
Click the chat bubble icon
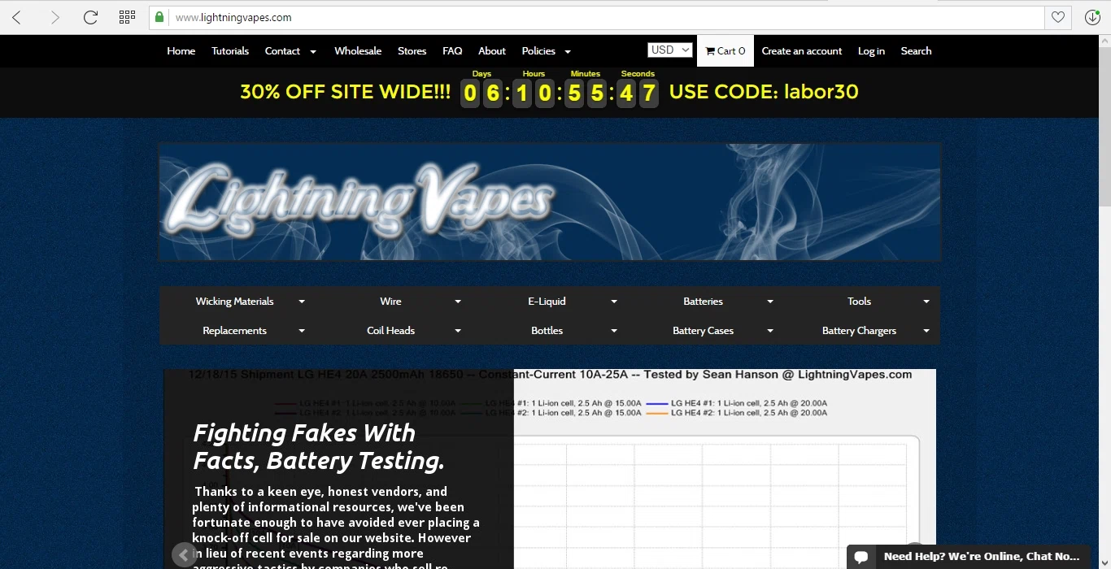point(861,557)
